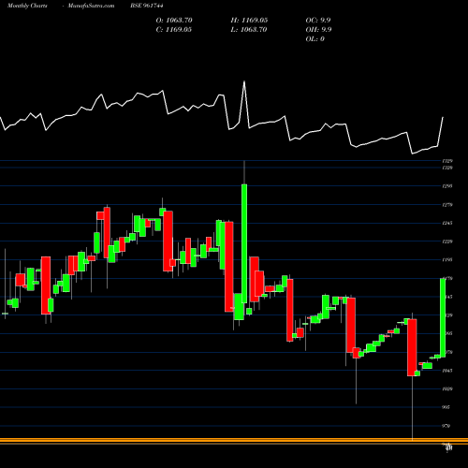This screenshot has height=468, width=468.
Task: Click the high price H: 1169.05
Action: click(x=249, y=21)
